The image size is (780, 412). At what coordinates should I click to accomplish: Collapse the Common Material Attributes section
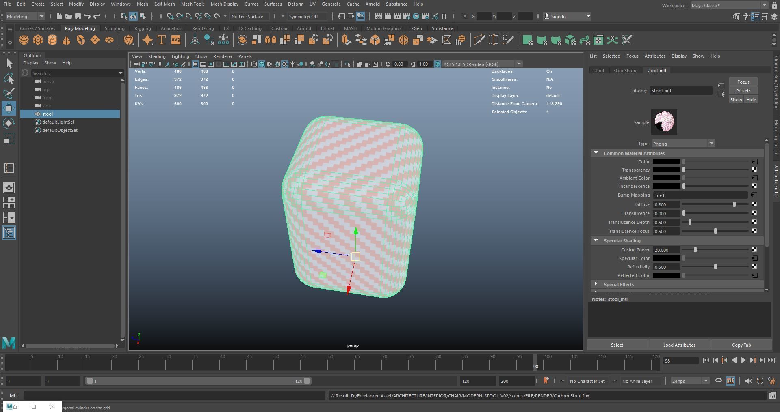(596, 153)
